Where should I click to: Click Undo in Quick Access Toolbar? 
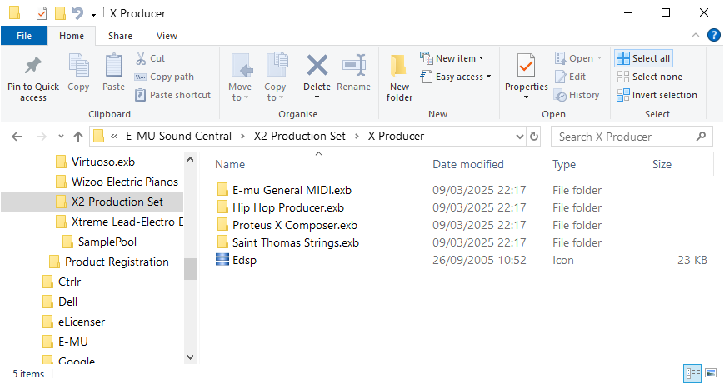click(77, 13)
